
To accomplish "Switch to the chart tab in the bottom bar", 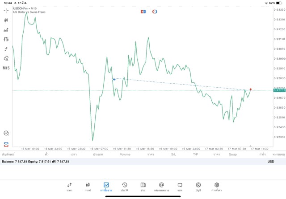I will click(x=88, y=187).
